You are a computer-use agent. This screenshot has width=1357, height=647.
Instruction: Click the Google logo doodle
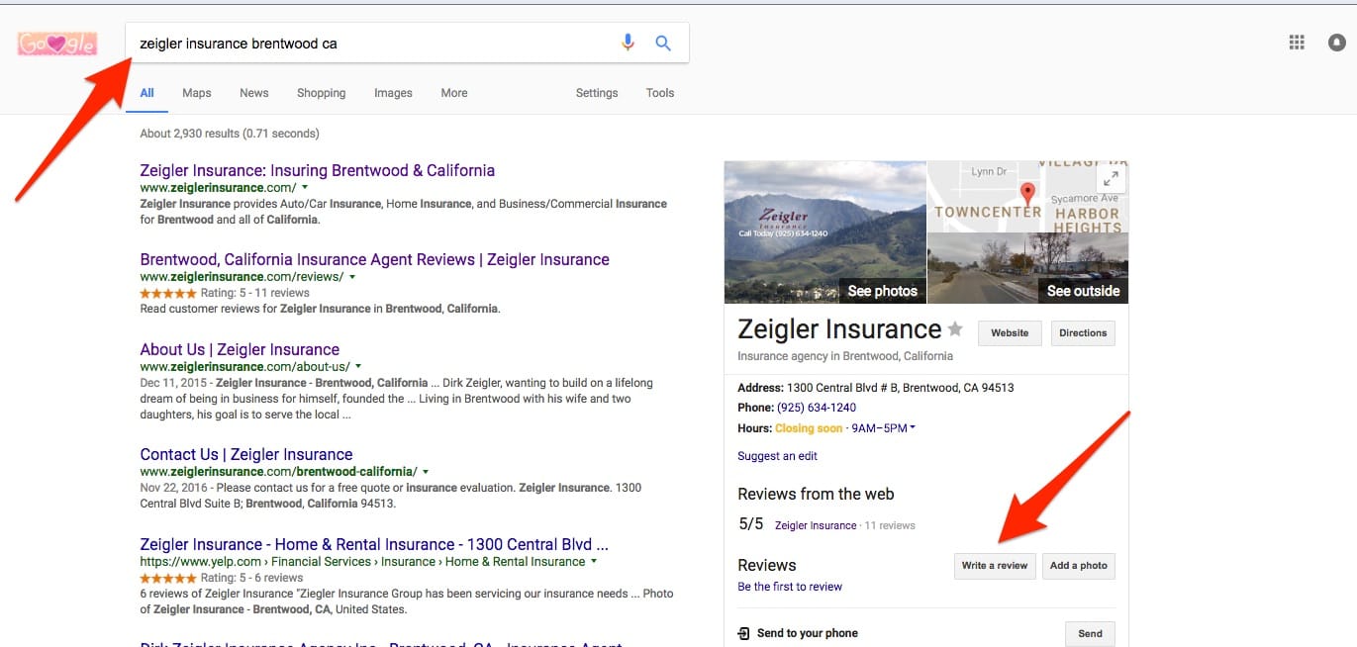point(56,45)
